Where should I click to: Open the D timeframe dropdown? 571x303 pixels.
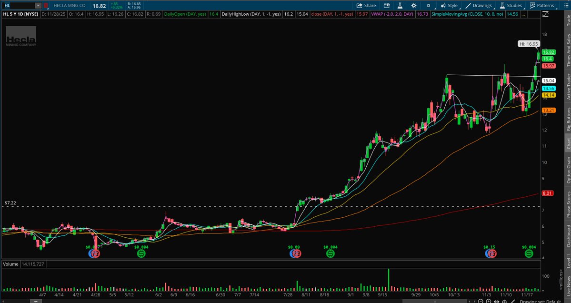pyautogui.click(x=429, y=5)
